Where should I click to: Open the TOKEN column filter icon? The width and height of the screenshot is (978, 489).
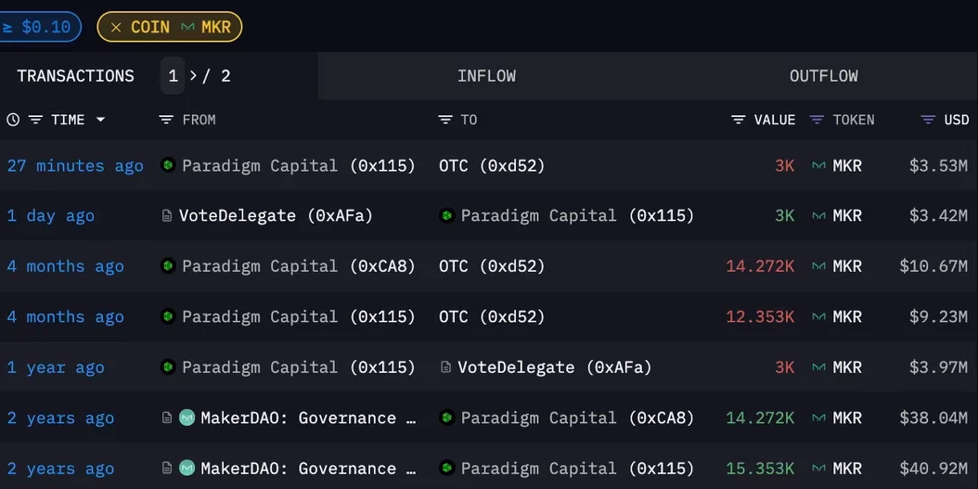point(817,120)
